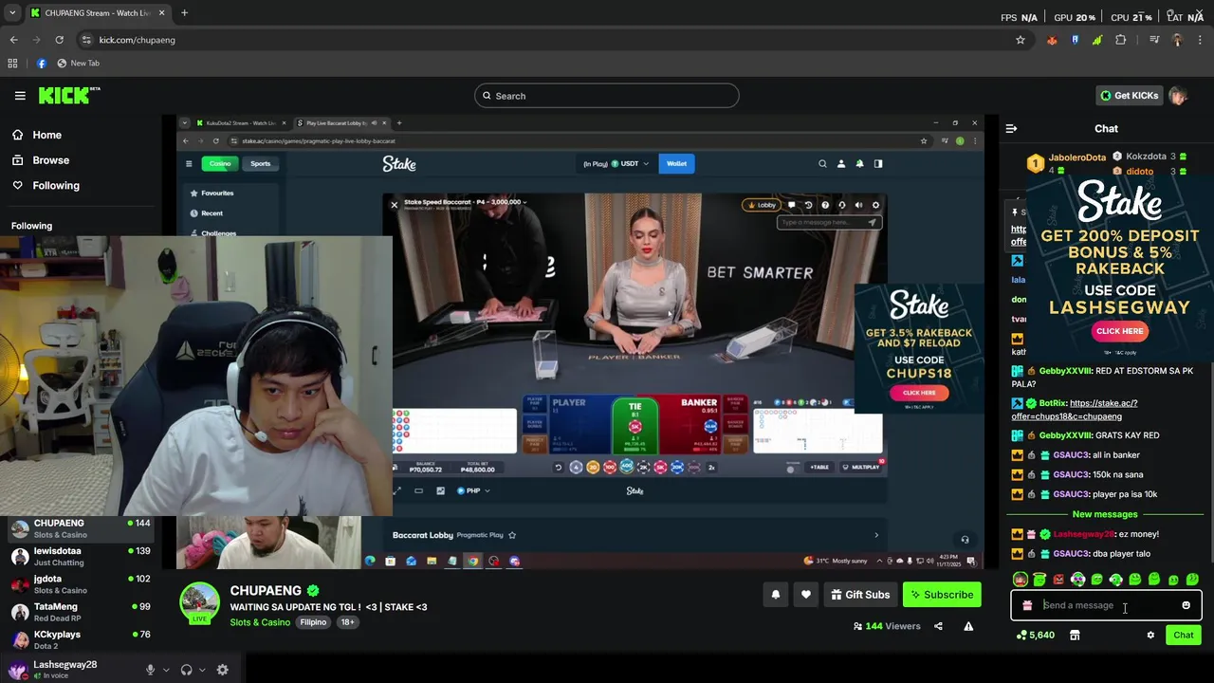Go to Home in Kick sidebar

pyautogui.click(x=46, y=135)
